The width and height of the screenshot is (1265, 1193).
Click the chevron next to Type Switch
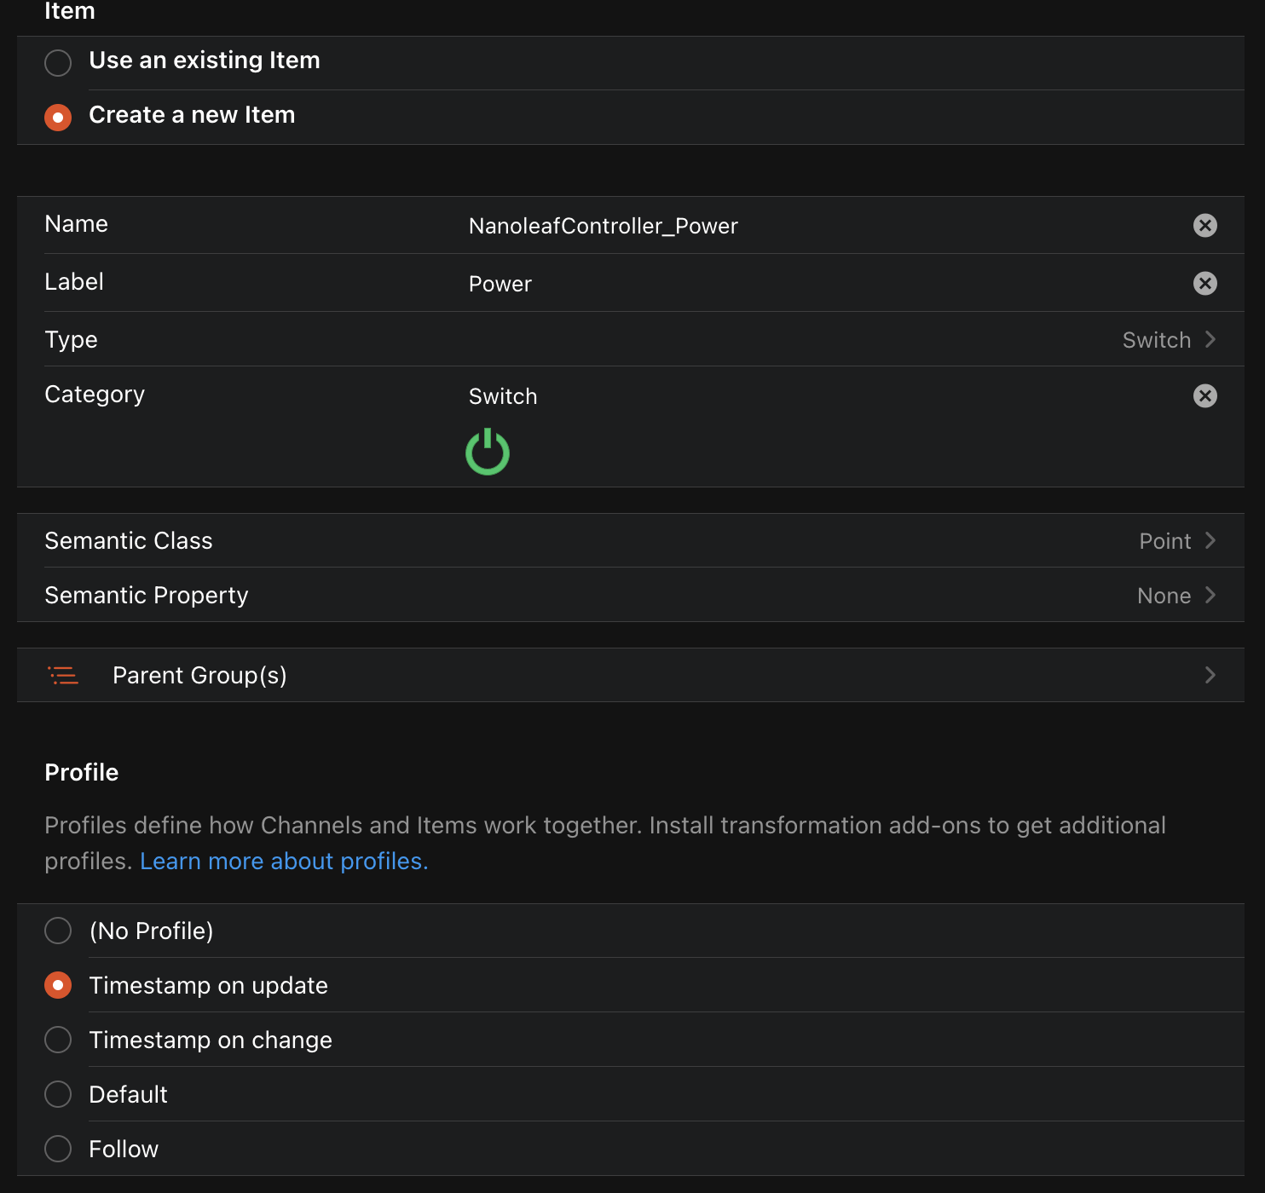click(x=1210, y=339)
